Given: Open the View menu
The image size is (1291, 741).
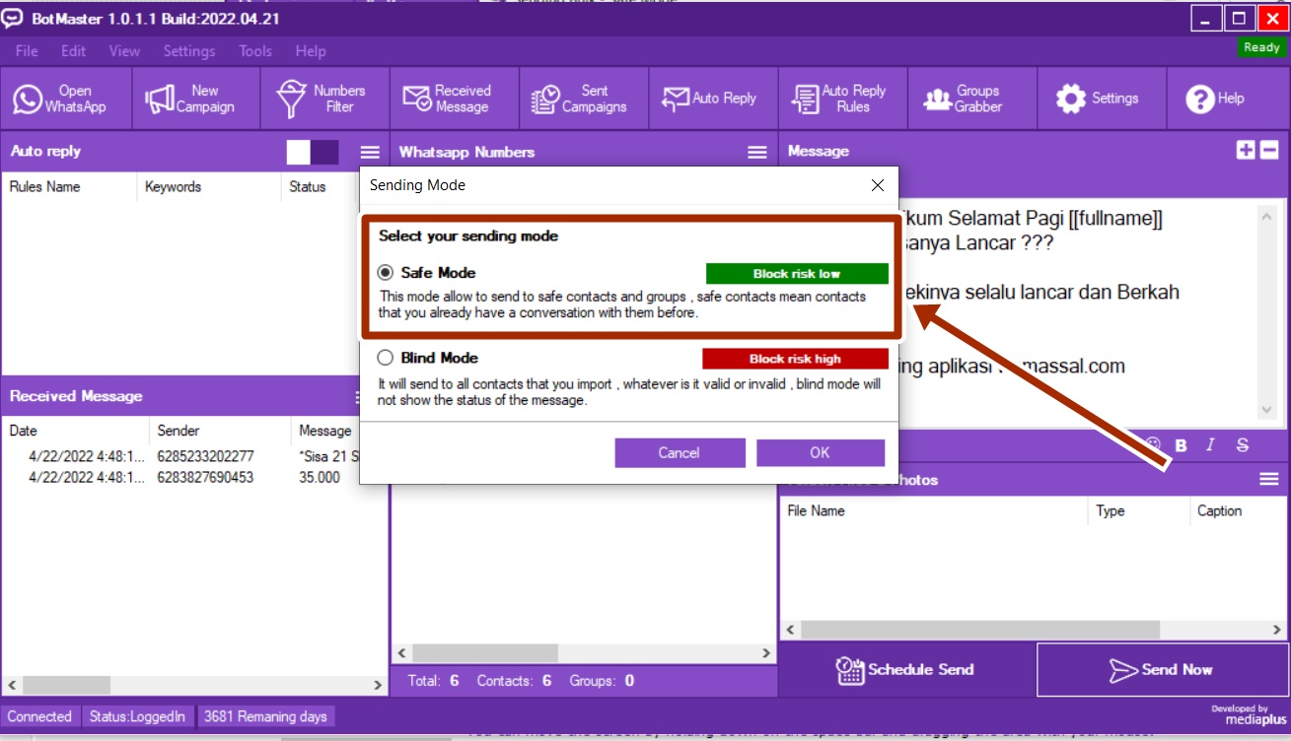Looking at the screenshot, I should coord(124,51).
